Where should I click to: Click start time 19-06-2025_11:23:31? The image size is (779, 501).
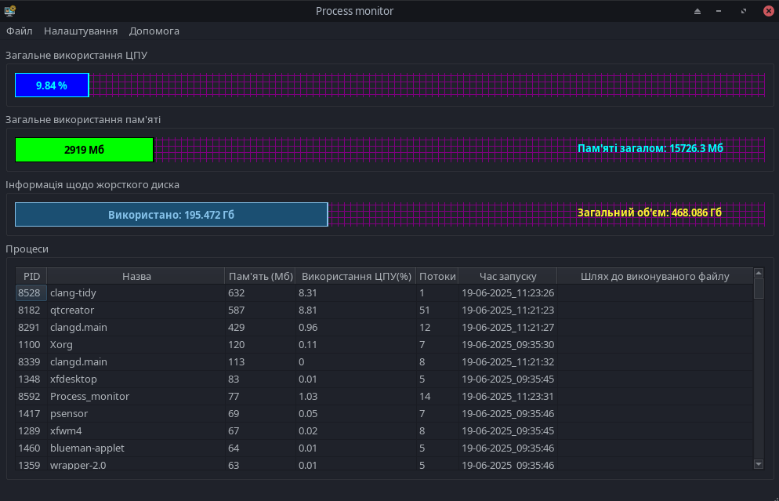tap(508, 396)
